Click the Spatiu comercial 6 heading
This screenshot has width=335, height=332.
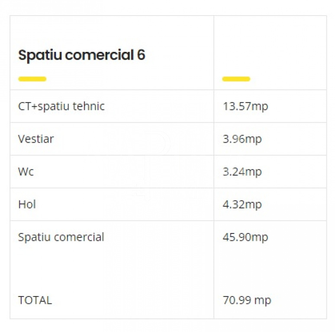pyautogui.click(x=82, y=55)
